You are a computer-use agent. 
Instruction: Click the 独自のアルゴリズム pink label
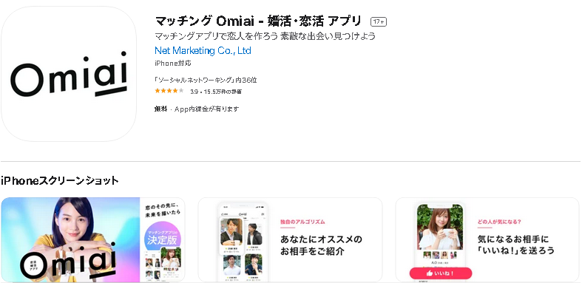[x=302, y=222]
